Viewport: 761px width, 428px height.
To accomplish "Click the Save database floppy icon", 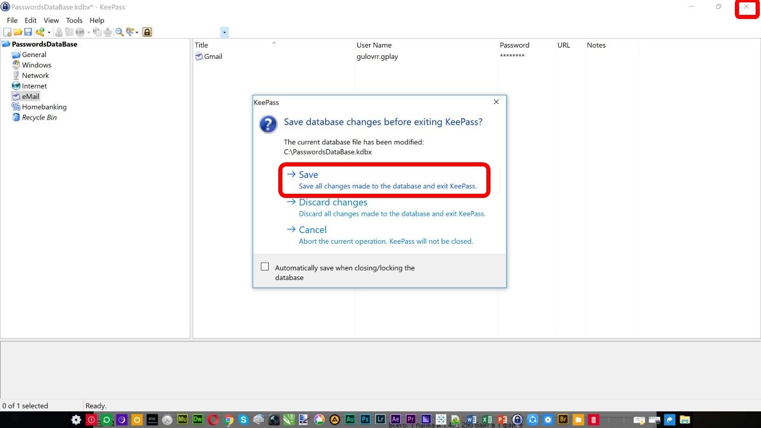I will (x=28, y=32).
